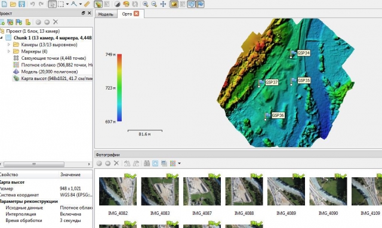Open the IMG_4082 photo thumbnail

click(118, 191)
